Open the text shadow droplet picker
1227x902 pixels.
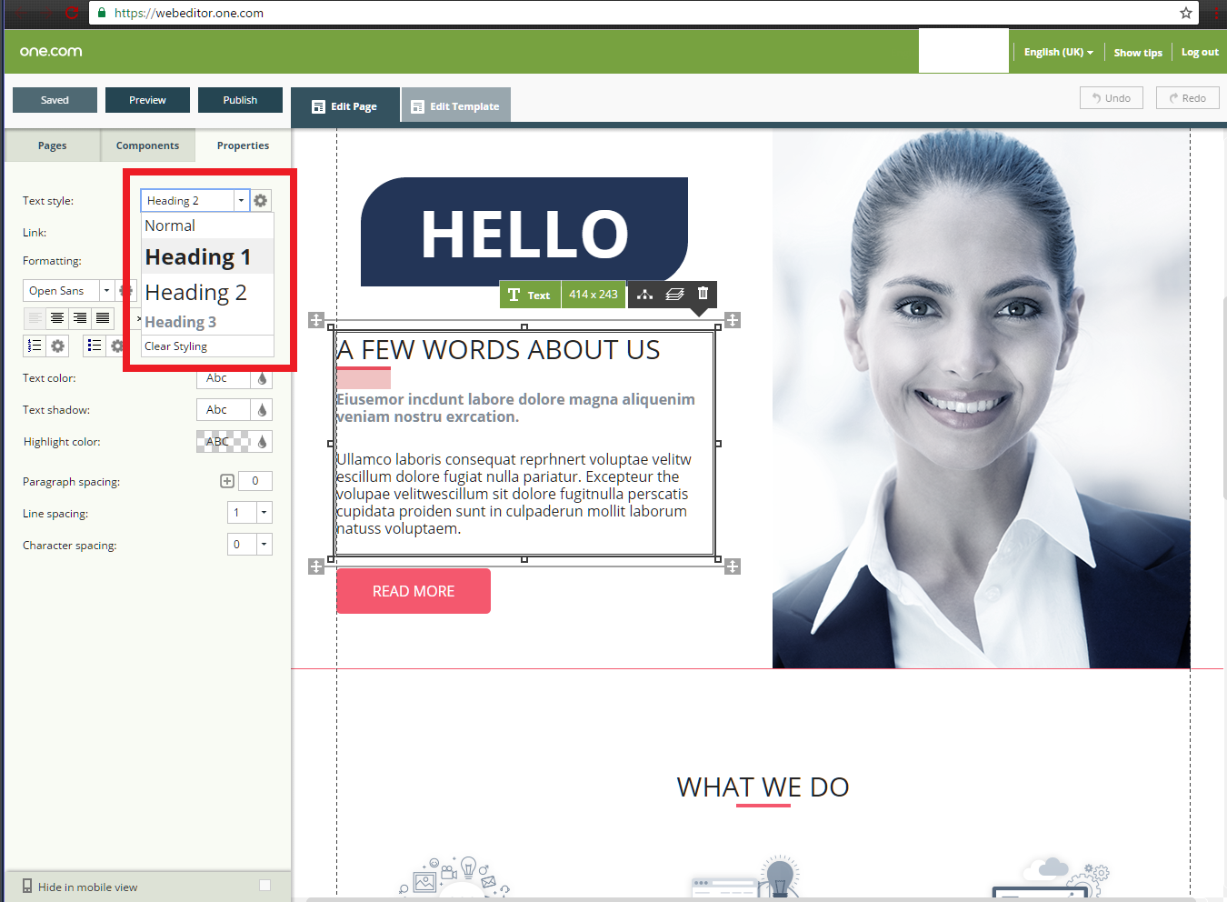point(262,410)
